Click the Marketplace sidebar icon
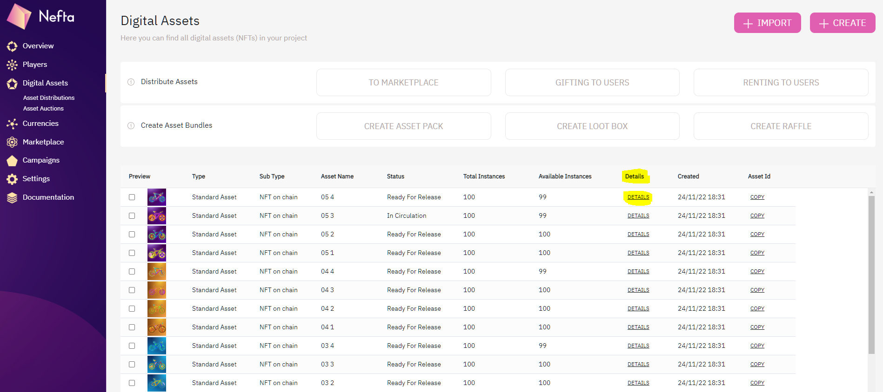The width and height of the screenshot is (883, 392). (12, 142)
